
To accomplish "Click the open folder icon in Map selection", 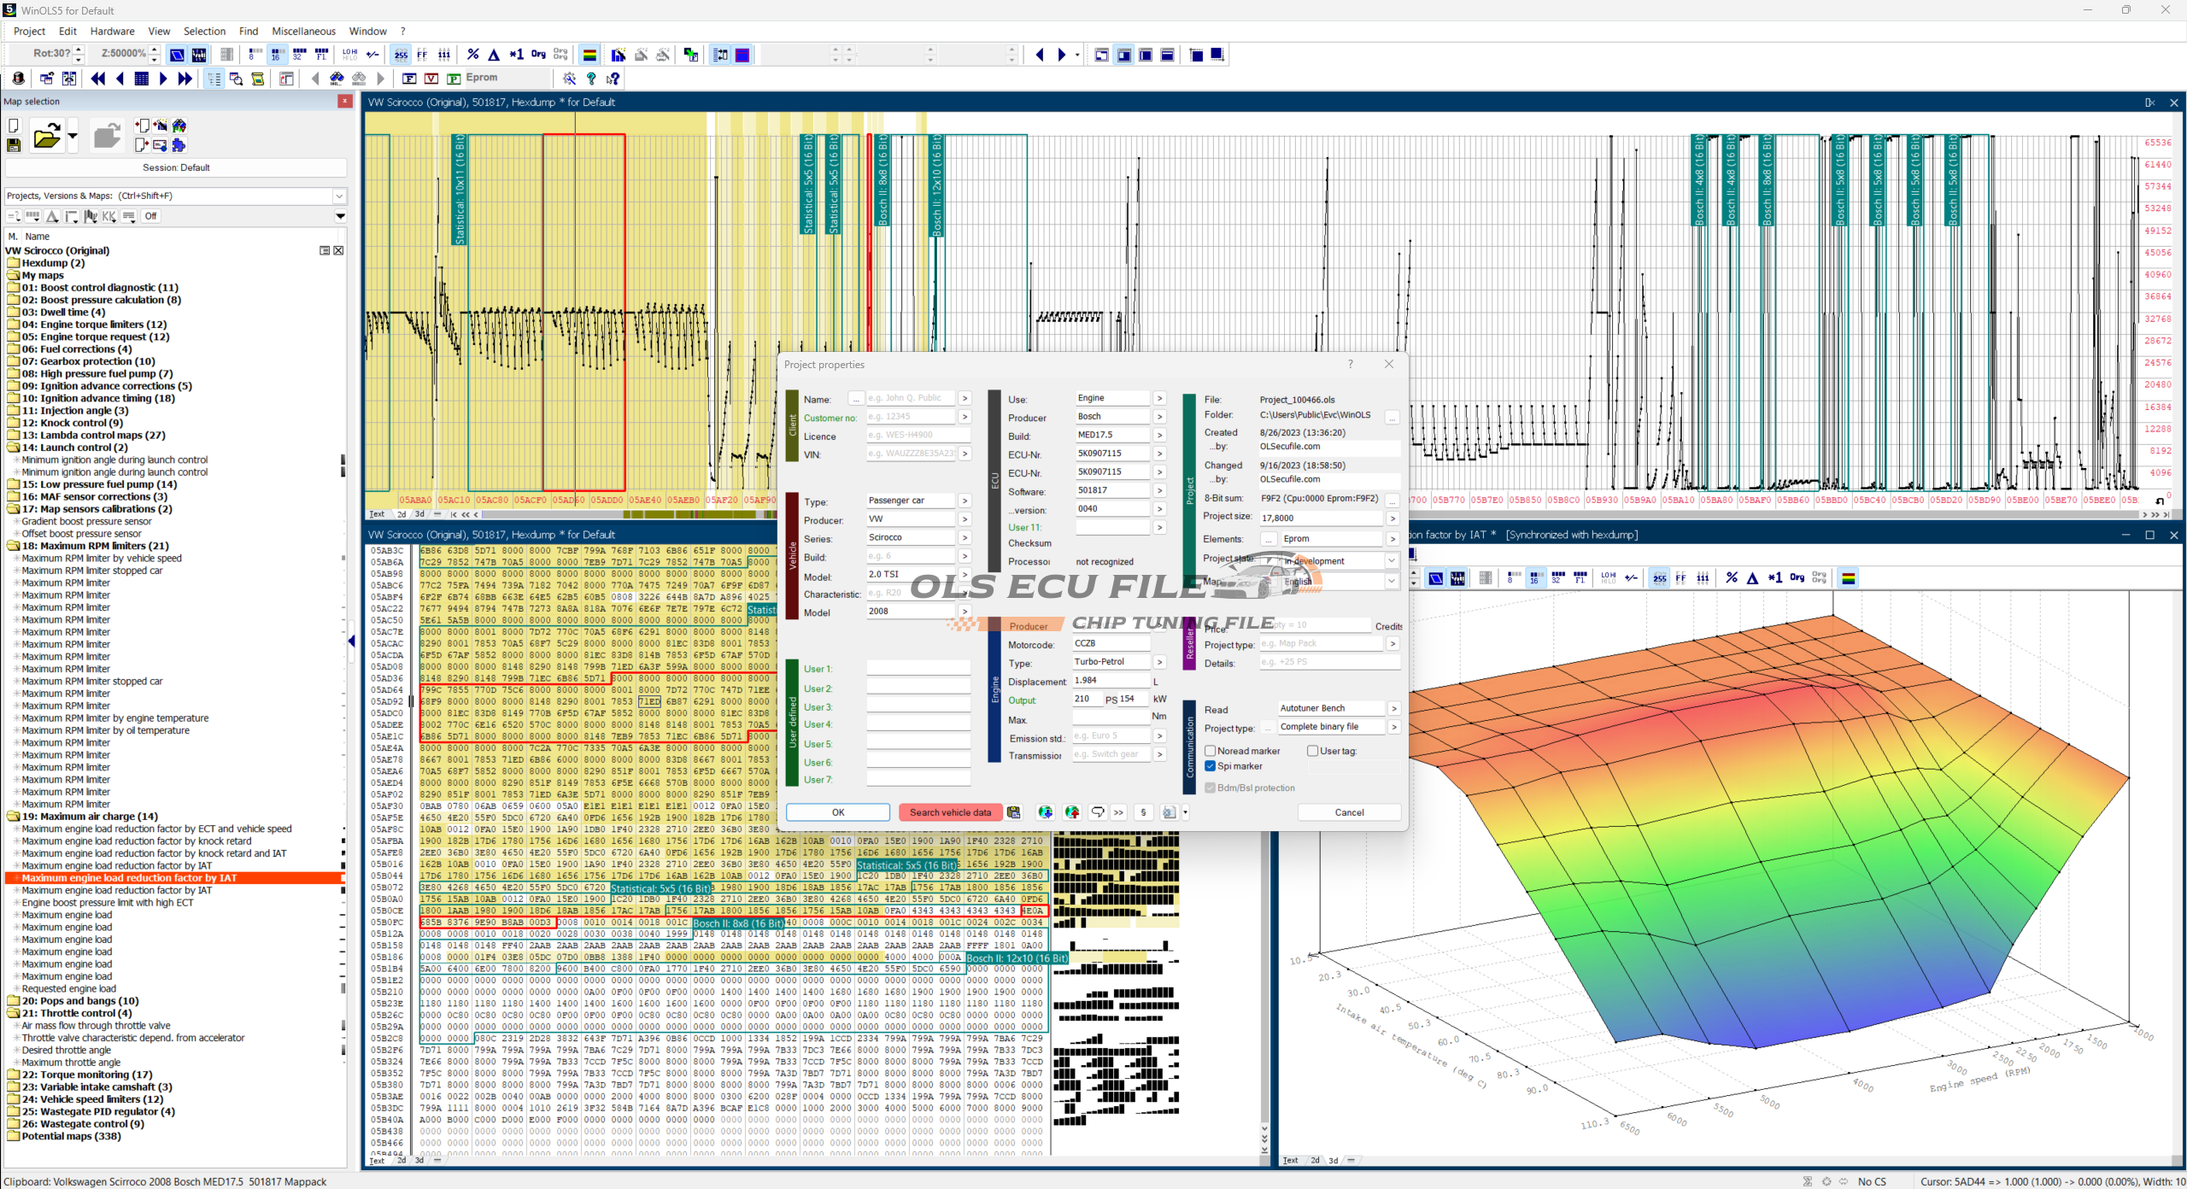I will 46,136.
